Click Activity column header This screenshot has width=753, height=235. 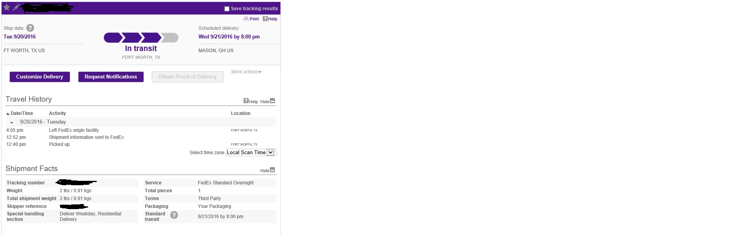57,113
